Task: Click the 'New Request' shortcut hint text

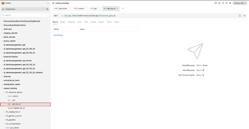Action: coord(189,70)
